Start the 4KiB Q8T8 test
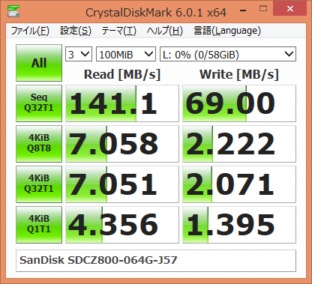This screenshot has height=284, width=312. pyautogui.click(x=39, y=144)
